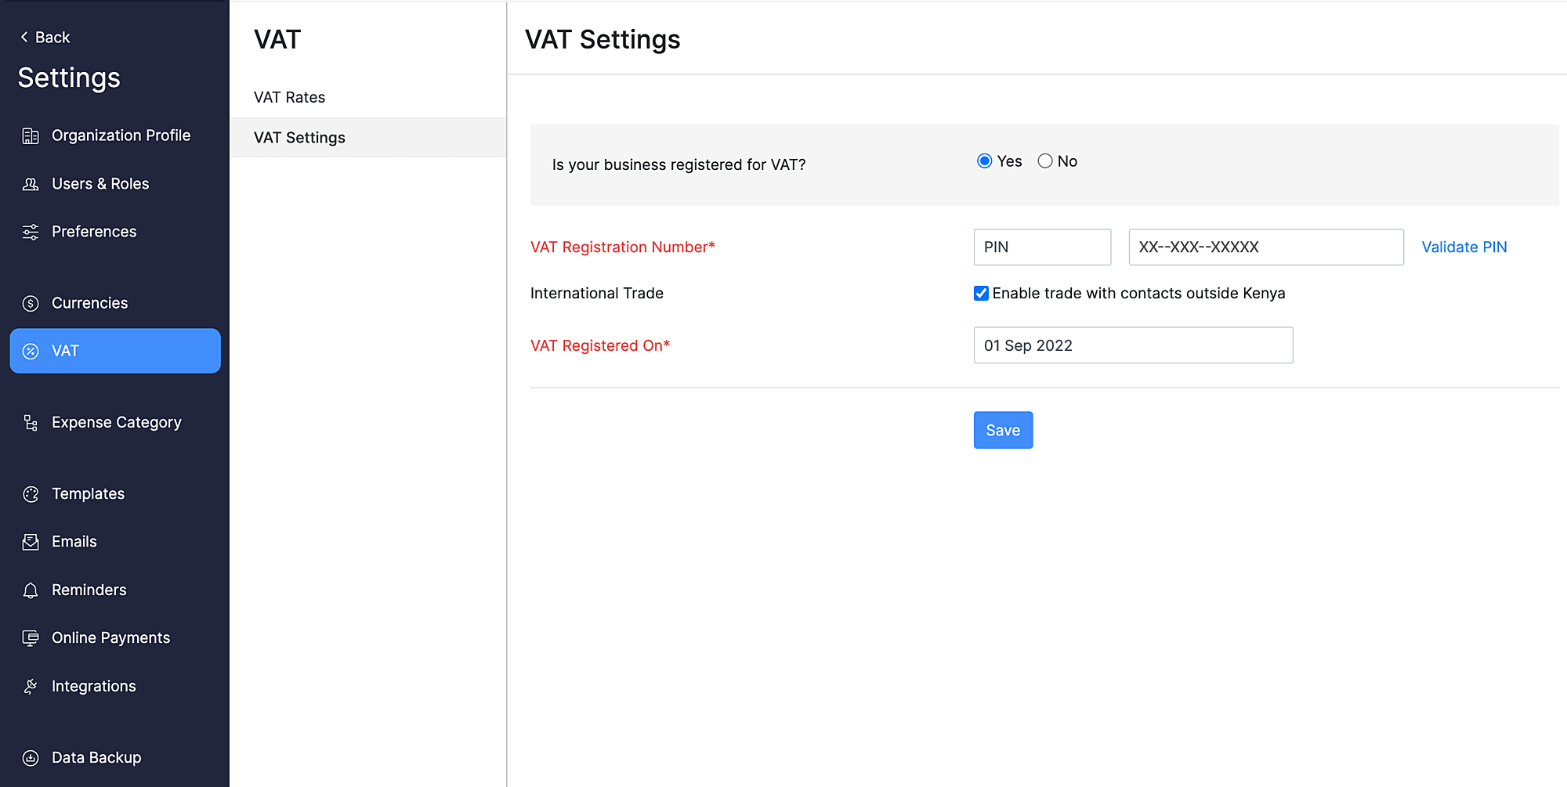
Task: Select No for VAT registration
Action: coord(1045,161)
